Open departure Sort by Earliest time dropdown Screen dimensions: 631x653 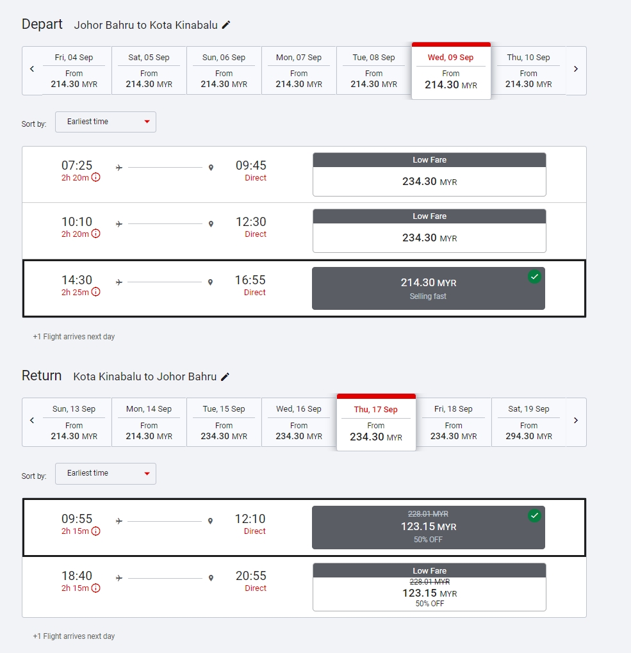[x=106, y=122]
